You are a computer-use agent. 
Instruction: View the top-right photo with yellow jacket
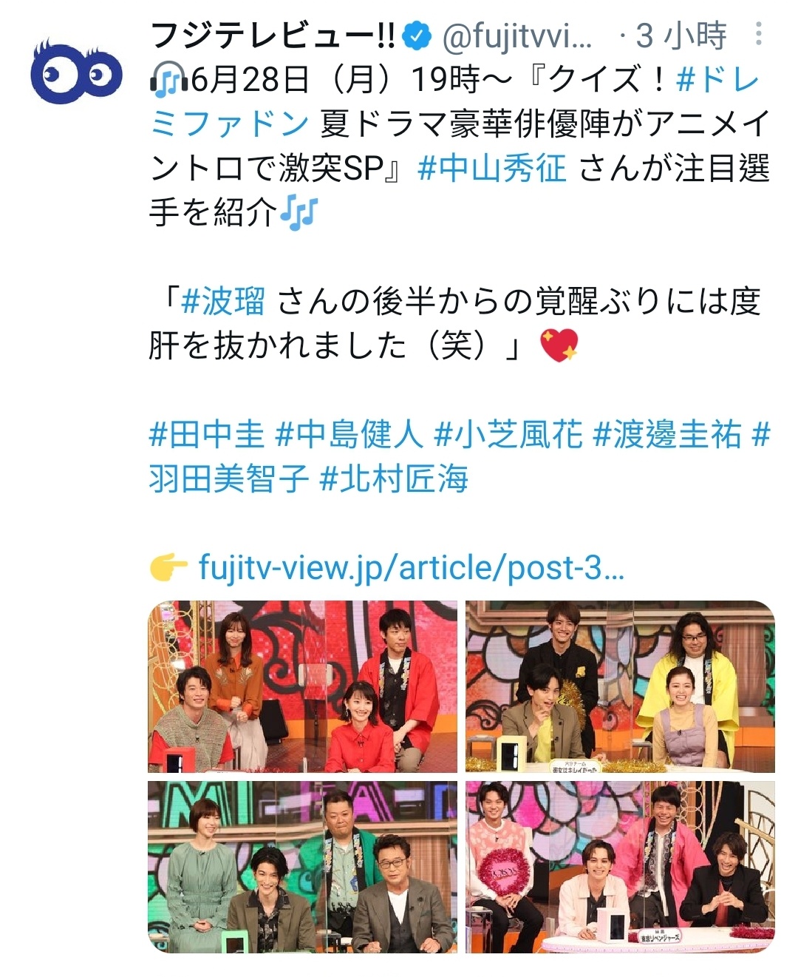(x=621, y=687)
